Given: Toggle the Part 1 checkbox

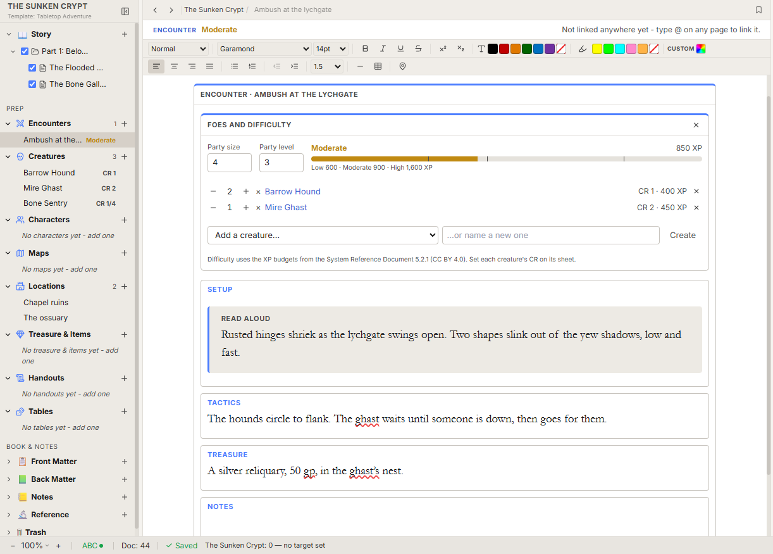Looking at the screenshot, I should 25,51.
